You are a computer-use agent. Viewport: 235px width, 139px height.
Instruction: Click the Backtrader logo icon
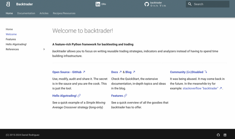[8, 4]
